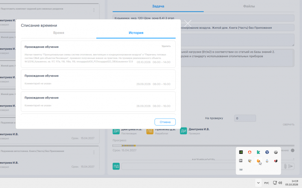This screenshot has height=188, width=302.
Task: Click the task Прогресс bar
Action: (203, 146)
